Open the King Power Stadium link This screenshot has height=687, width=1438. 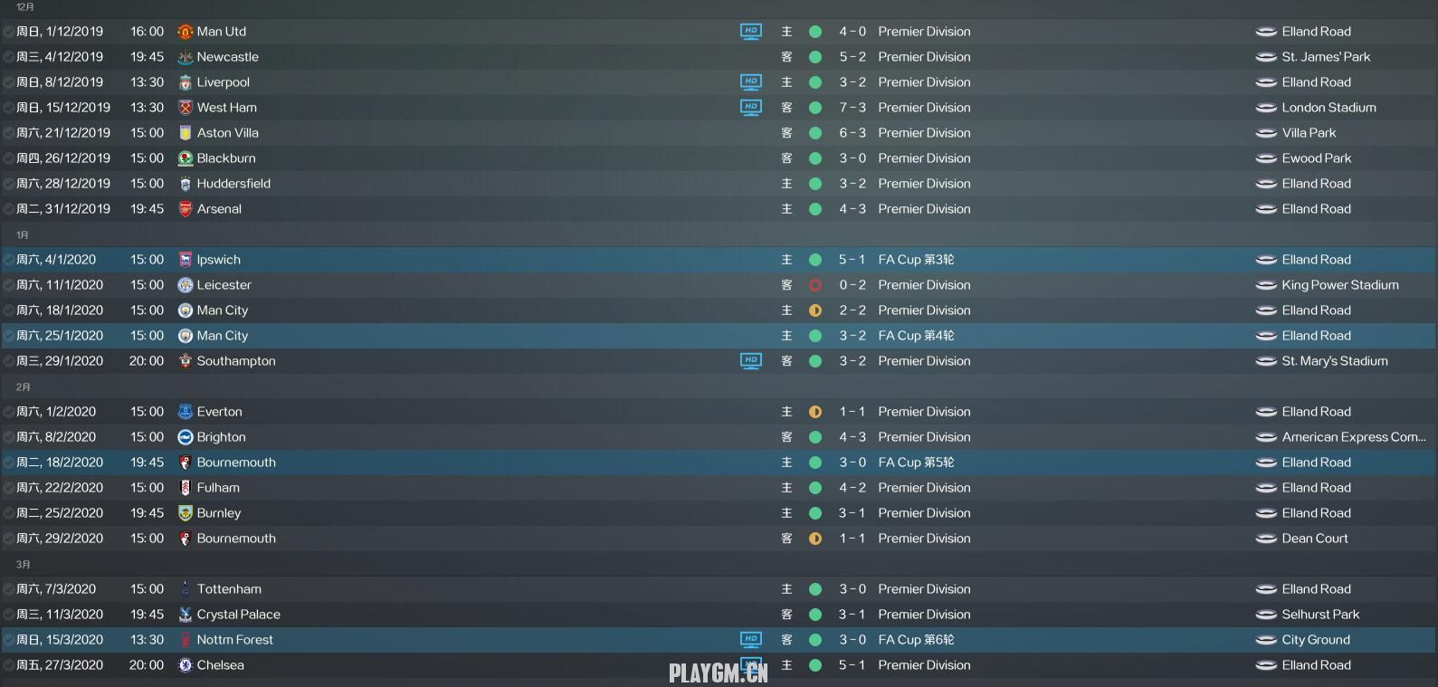1340,285
